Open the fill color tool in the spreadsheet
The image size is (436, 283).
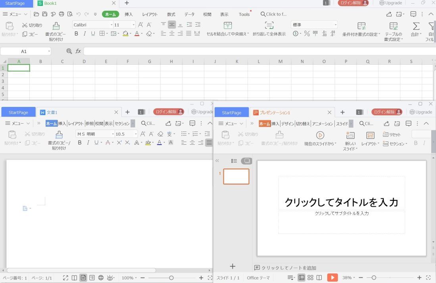126,34
